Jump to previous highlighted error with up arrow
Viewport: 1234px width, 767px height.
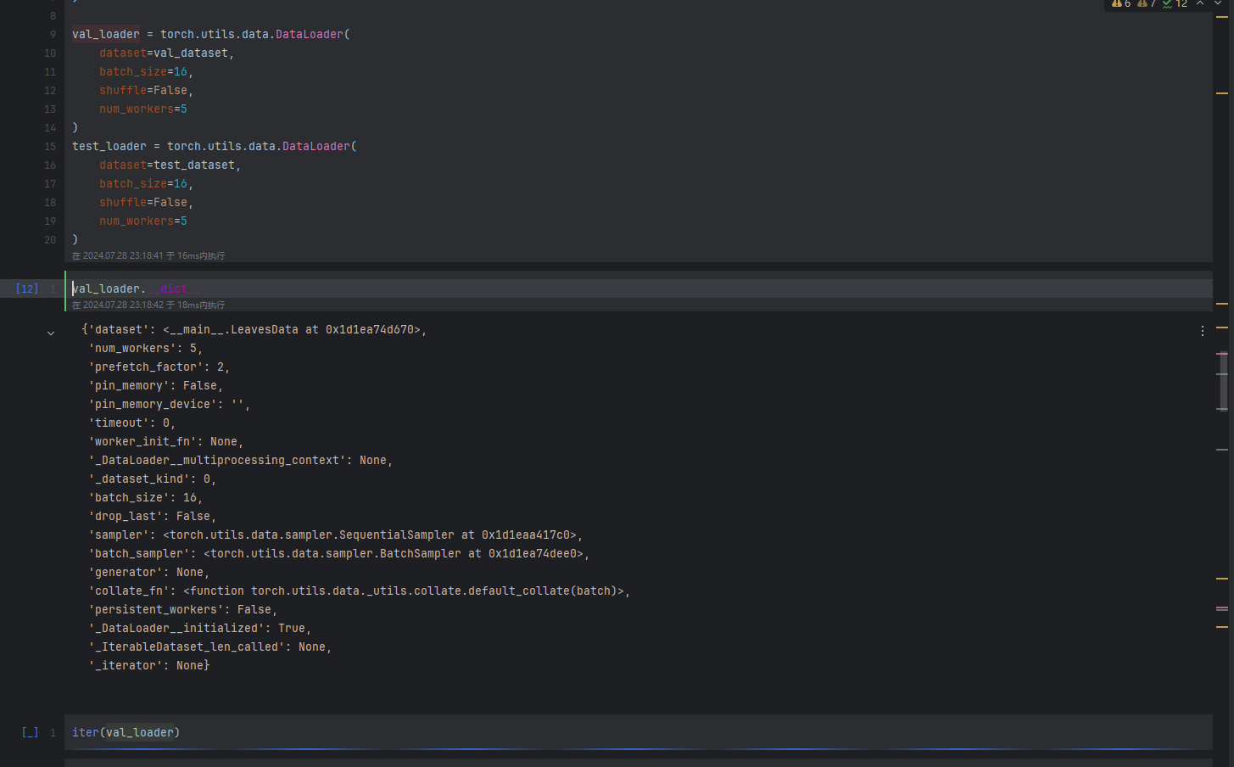(1200, 3)
